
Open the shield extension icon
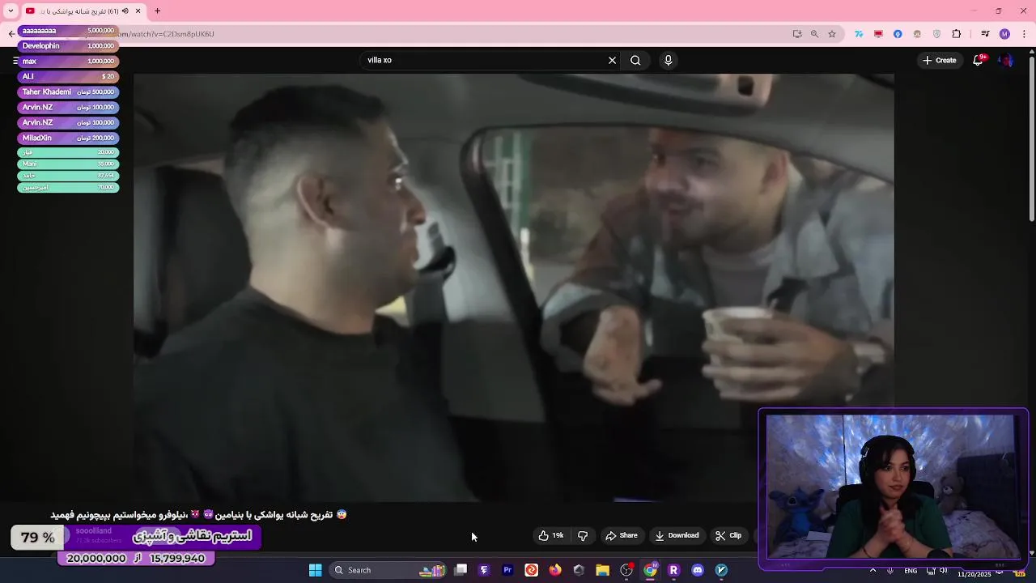coord(936,34)
